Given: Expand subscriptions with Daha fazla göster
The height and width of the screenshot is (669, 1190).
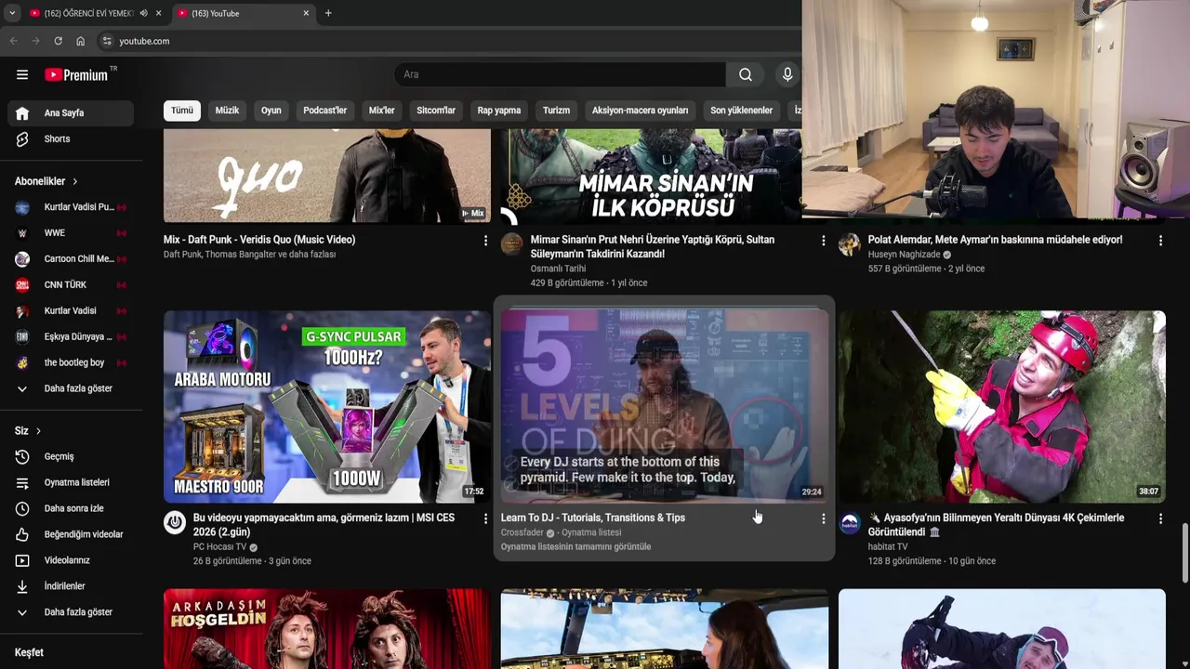Looking at the screenshot, I should (71, 389).
